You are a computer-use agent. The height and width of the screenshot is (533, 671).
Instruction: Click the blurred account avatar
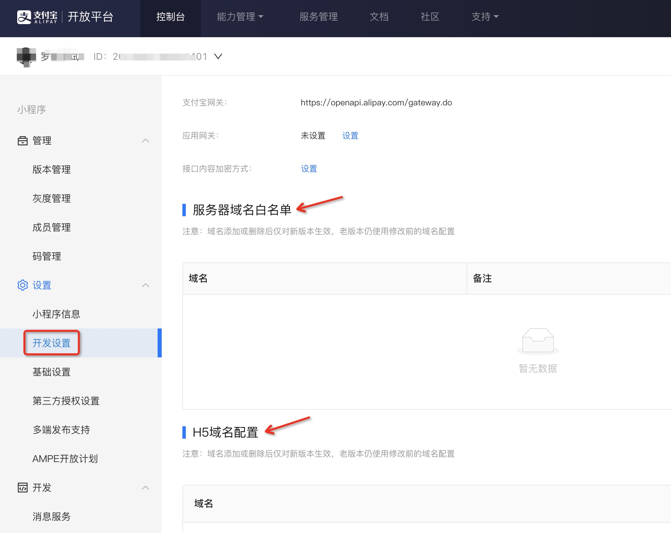coord(26,56)
